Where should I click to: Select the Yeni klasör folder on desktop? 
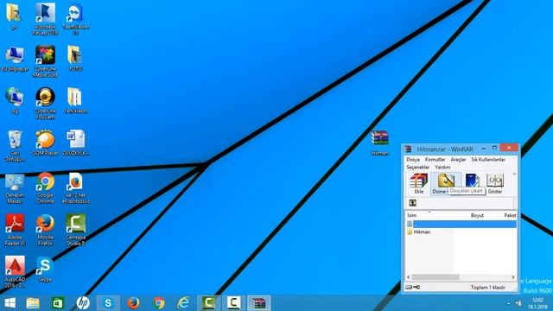(75, 100)
